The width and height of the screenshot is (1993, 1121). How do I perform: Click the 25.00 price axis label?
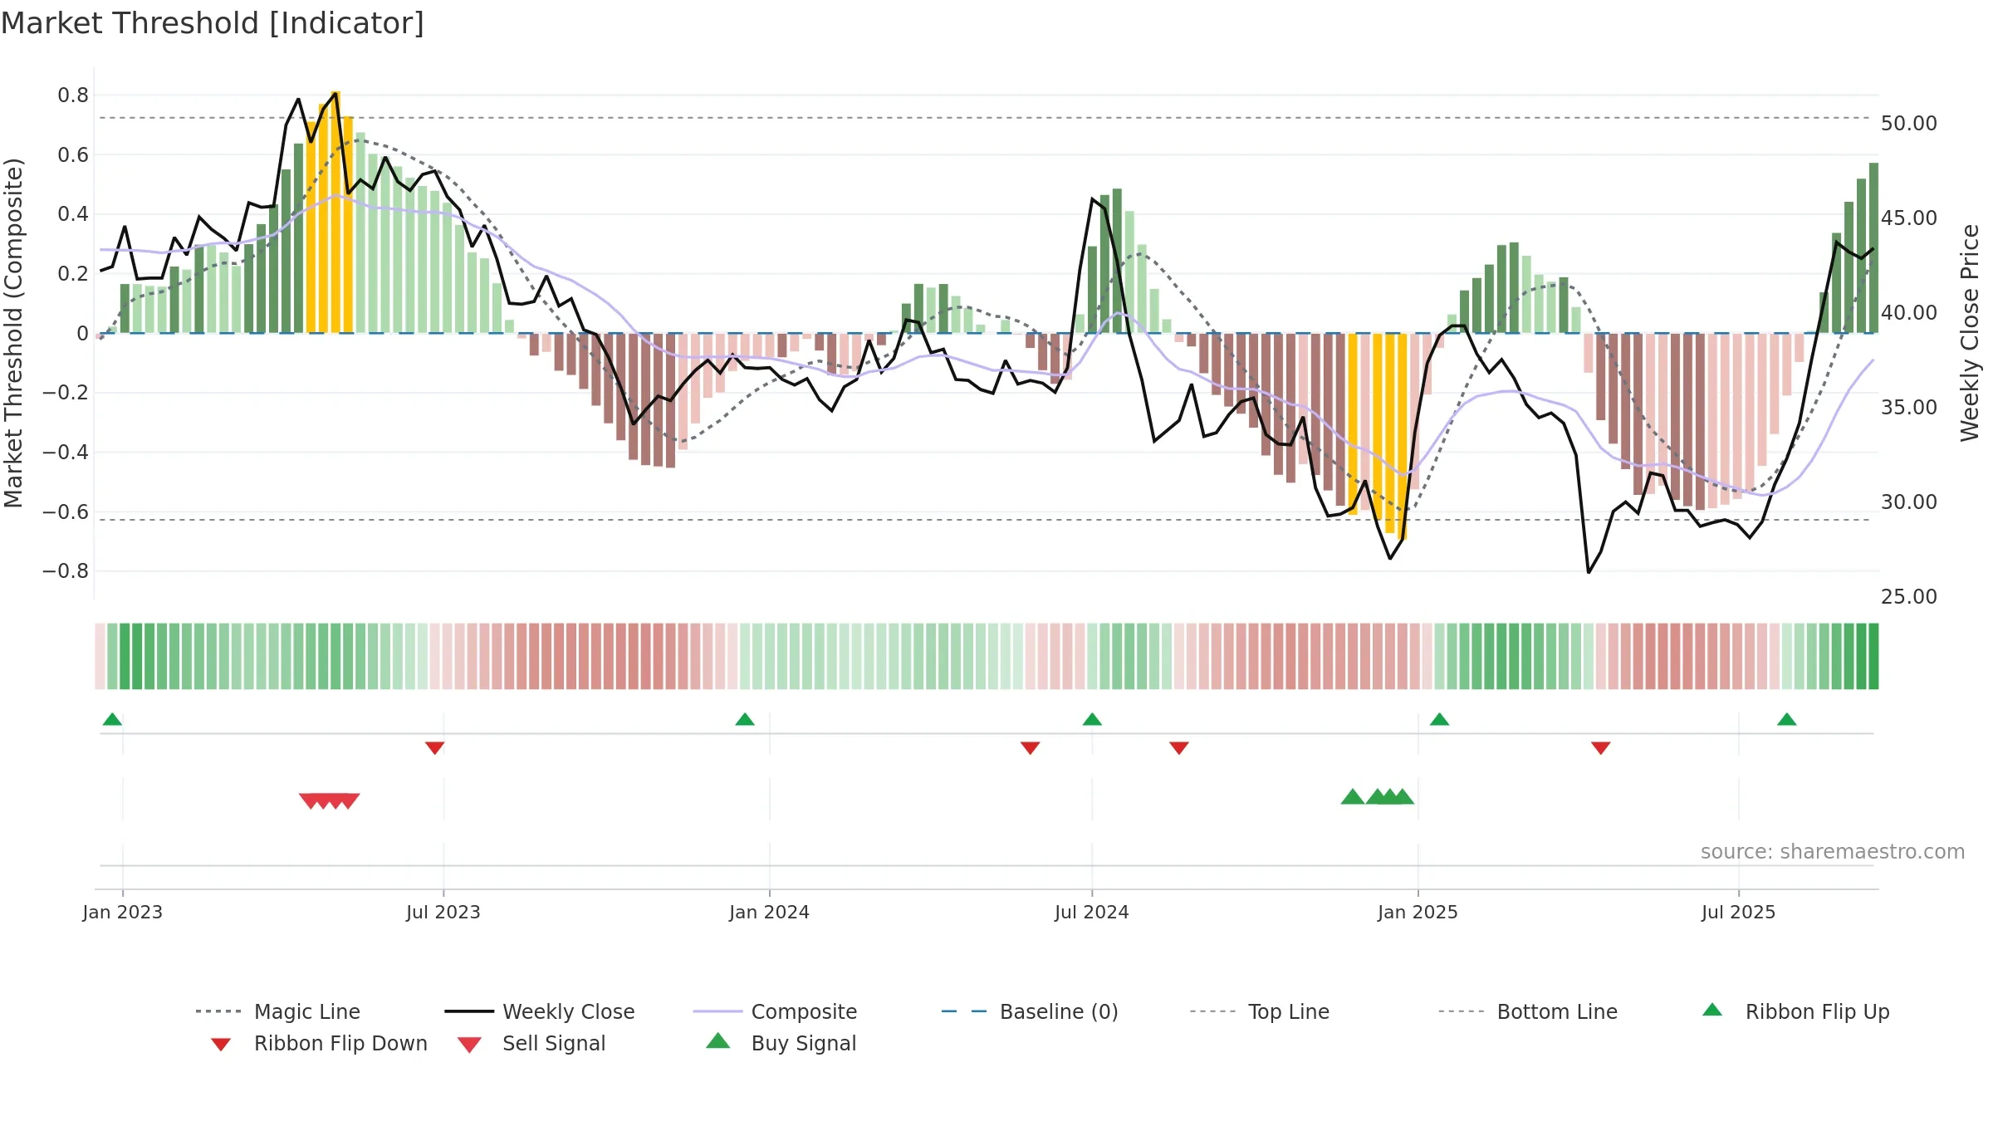tap(1909, 597)
